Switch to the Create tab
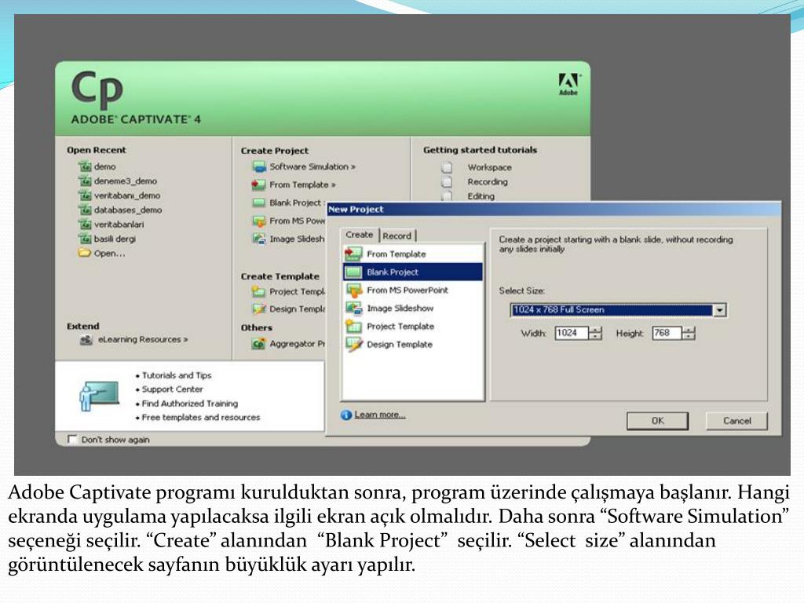Viewport: 804px width, 603px height. pos(359,235)
